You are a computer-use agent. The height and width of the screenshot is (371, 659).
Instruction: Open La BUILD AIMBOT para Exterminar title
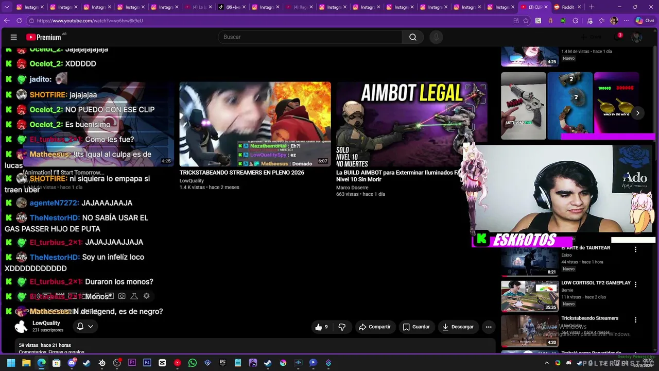tap(397, 176)
